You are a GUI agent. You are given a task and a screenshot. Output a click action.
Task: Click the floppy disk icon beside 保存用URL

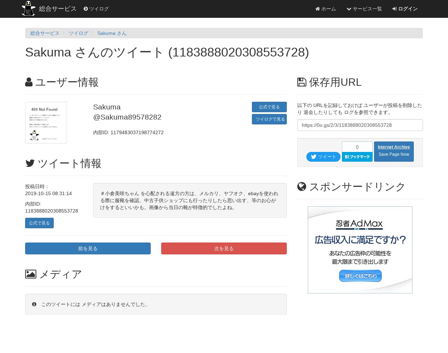(x=302, y=82)
